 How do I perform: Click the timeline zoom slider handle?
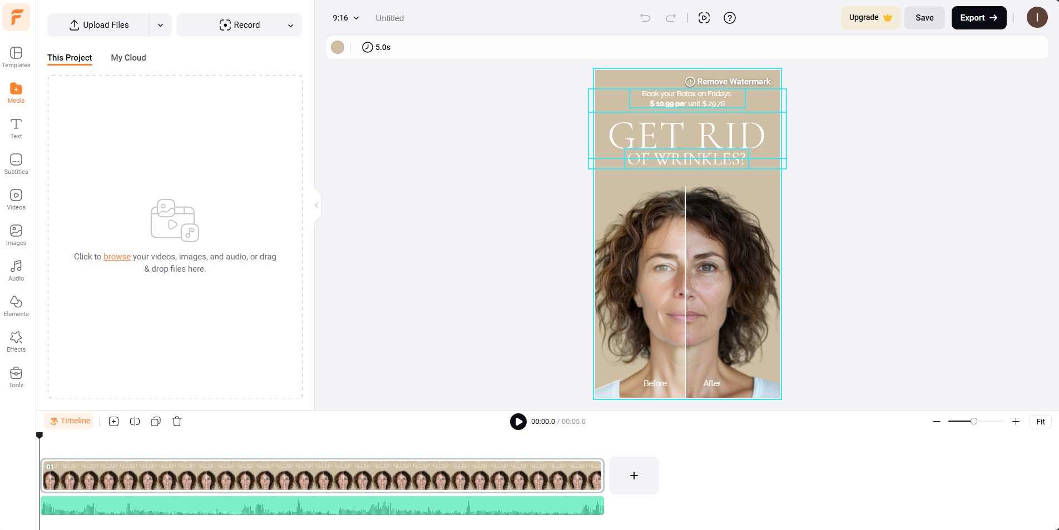point(974,421)
